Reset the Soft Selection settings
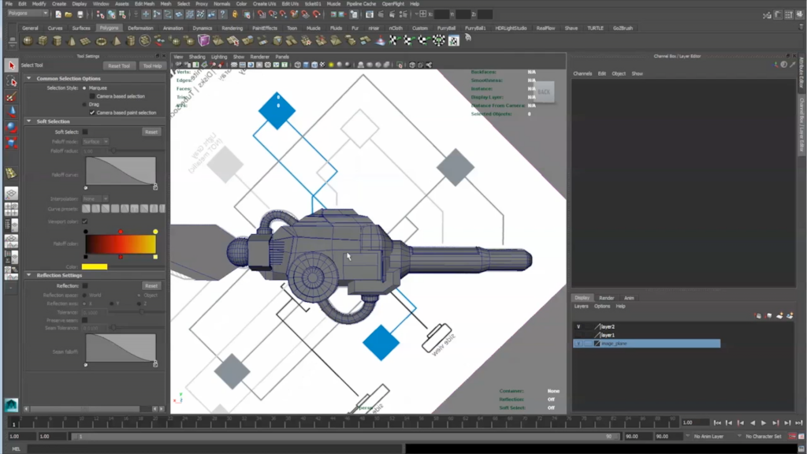Screen dimensions: 807x454 click(x=151, y=132)
